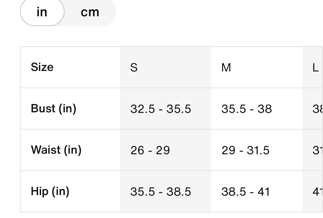Click the medium bust 35.5 - 38 cell
Viewport: 323px width, 218px height.
click(x=247, y=109)
